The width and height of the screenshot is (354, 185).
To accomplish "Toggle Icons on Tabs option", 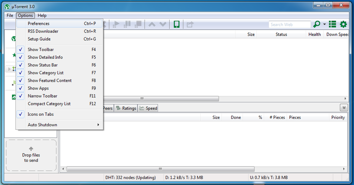I will (x=59, y=114).
